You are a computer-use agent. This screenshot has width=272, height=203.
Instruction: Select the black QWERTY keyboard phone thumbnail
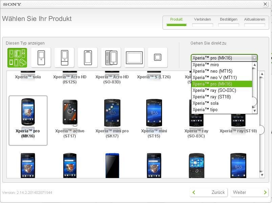pos(196,166)
